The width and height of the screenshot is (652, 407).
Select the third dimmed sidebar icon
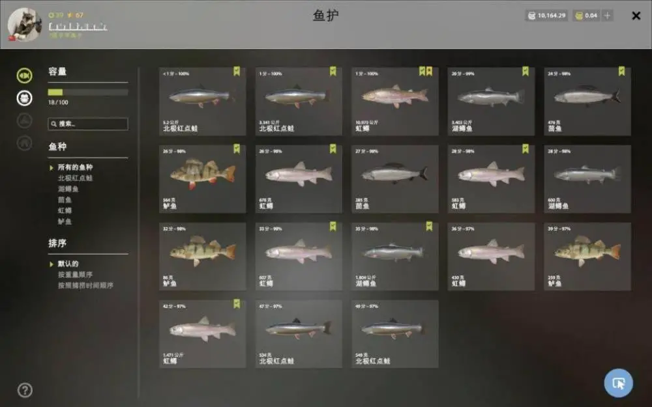tap(25, 121)
